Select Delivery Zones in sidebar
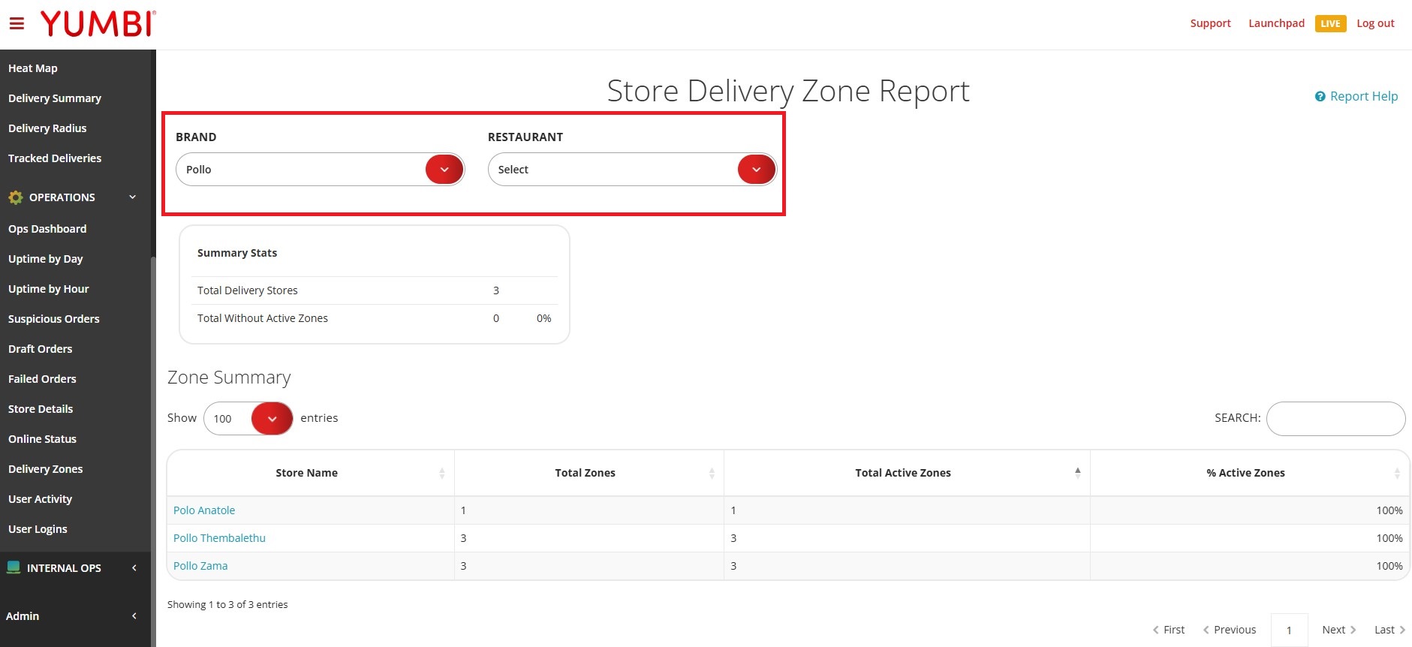 (x=46, y=469)
